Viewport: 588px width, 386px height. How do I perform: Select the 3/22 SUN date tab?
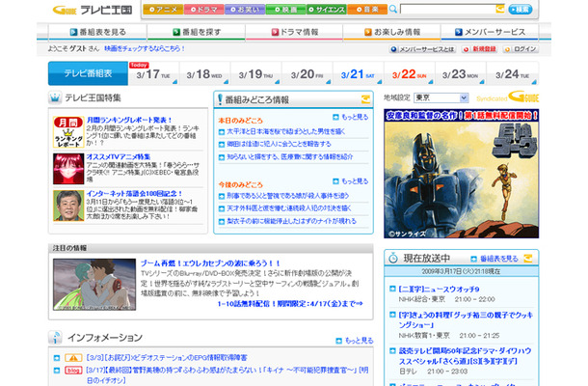[x=409, y=74]
